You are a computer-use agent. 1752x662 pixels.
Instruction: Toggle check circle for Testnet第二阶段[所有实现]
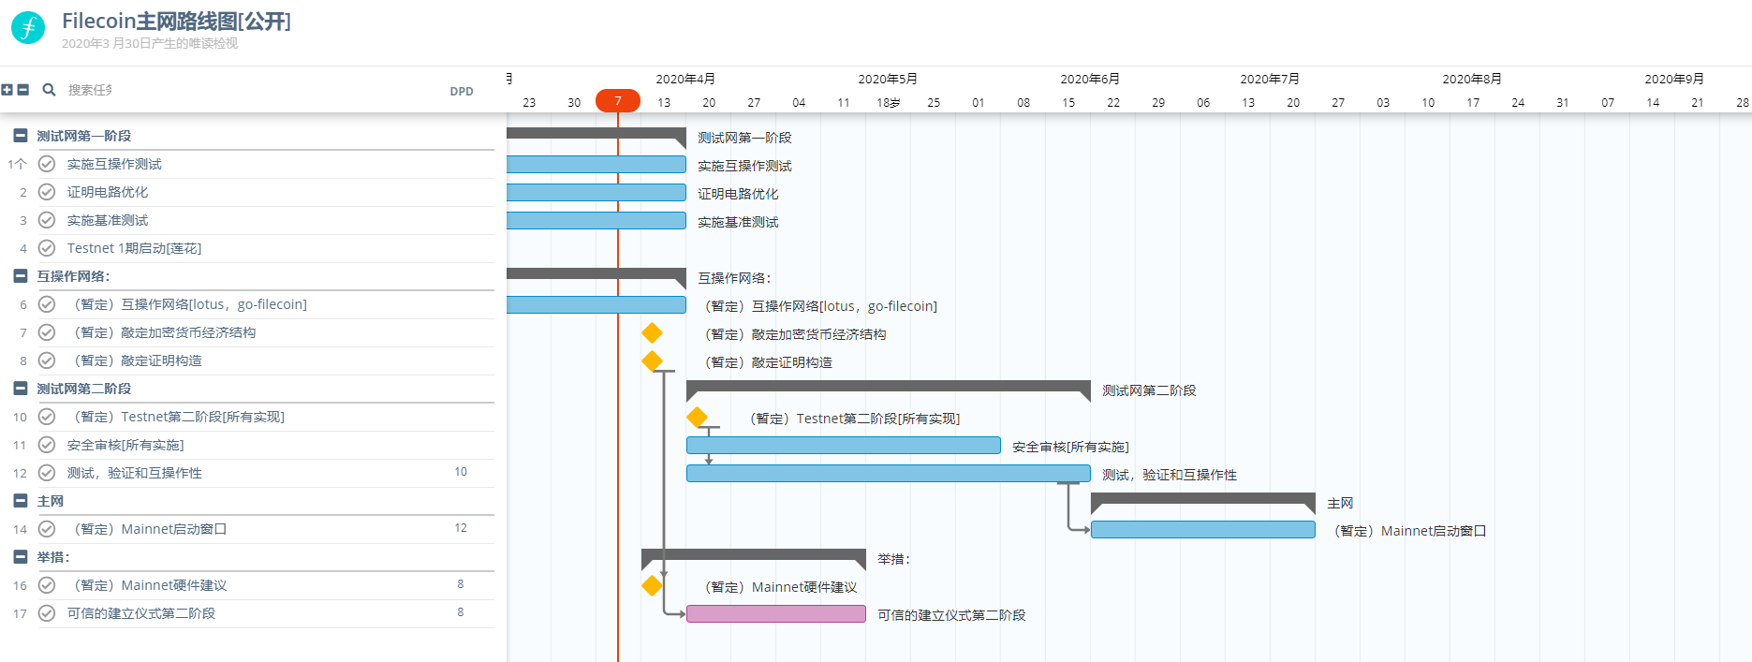[47, 417]
